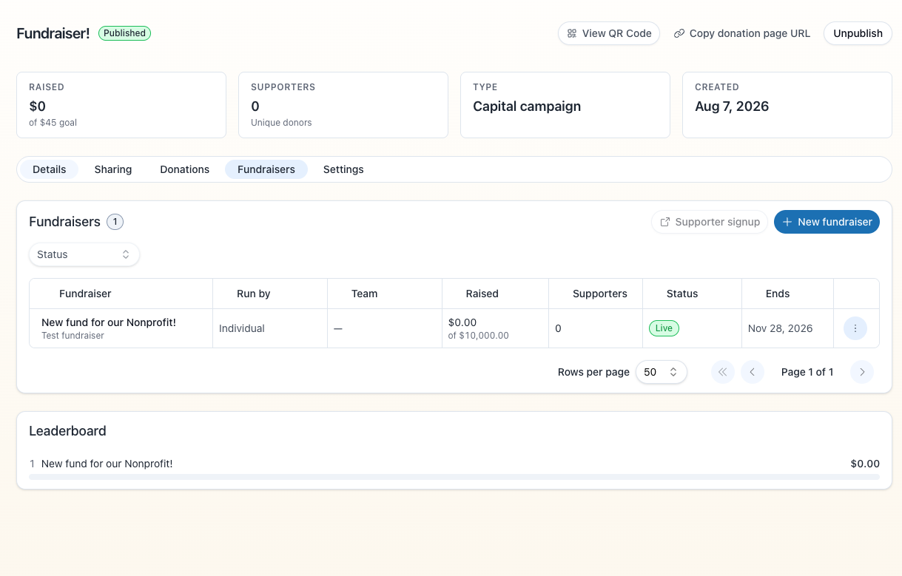Image resolution: width=902 pixels, height=576 pixels.
Task: Open the row actions three-dot menu
Action: (x=855, y=328)
